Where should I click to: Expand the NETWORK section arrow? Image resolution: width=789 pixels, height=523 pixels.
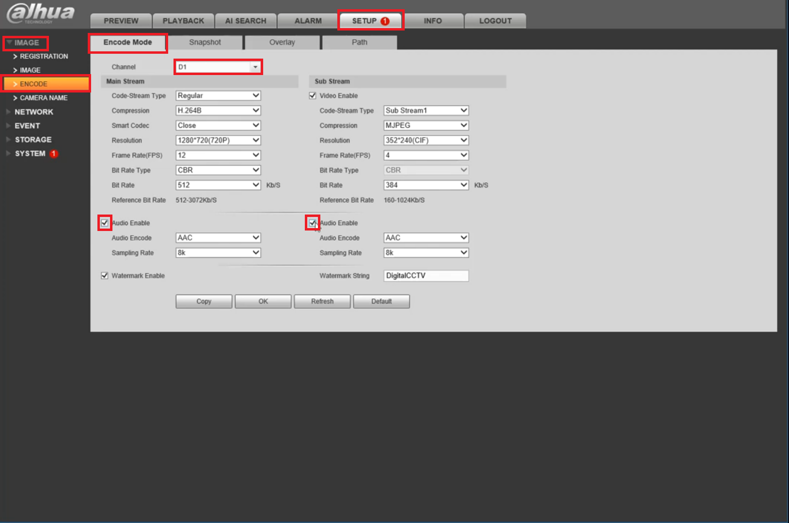click(8, 112)
